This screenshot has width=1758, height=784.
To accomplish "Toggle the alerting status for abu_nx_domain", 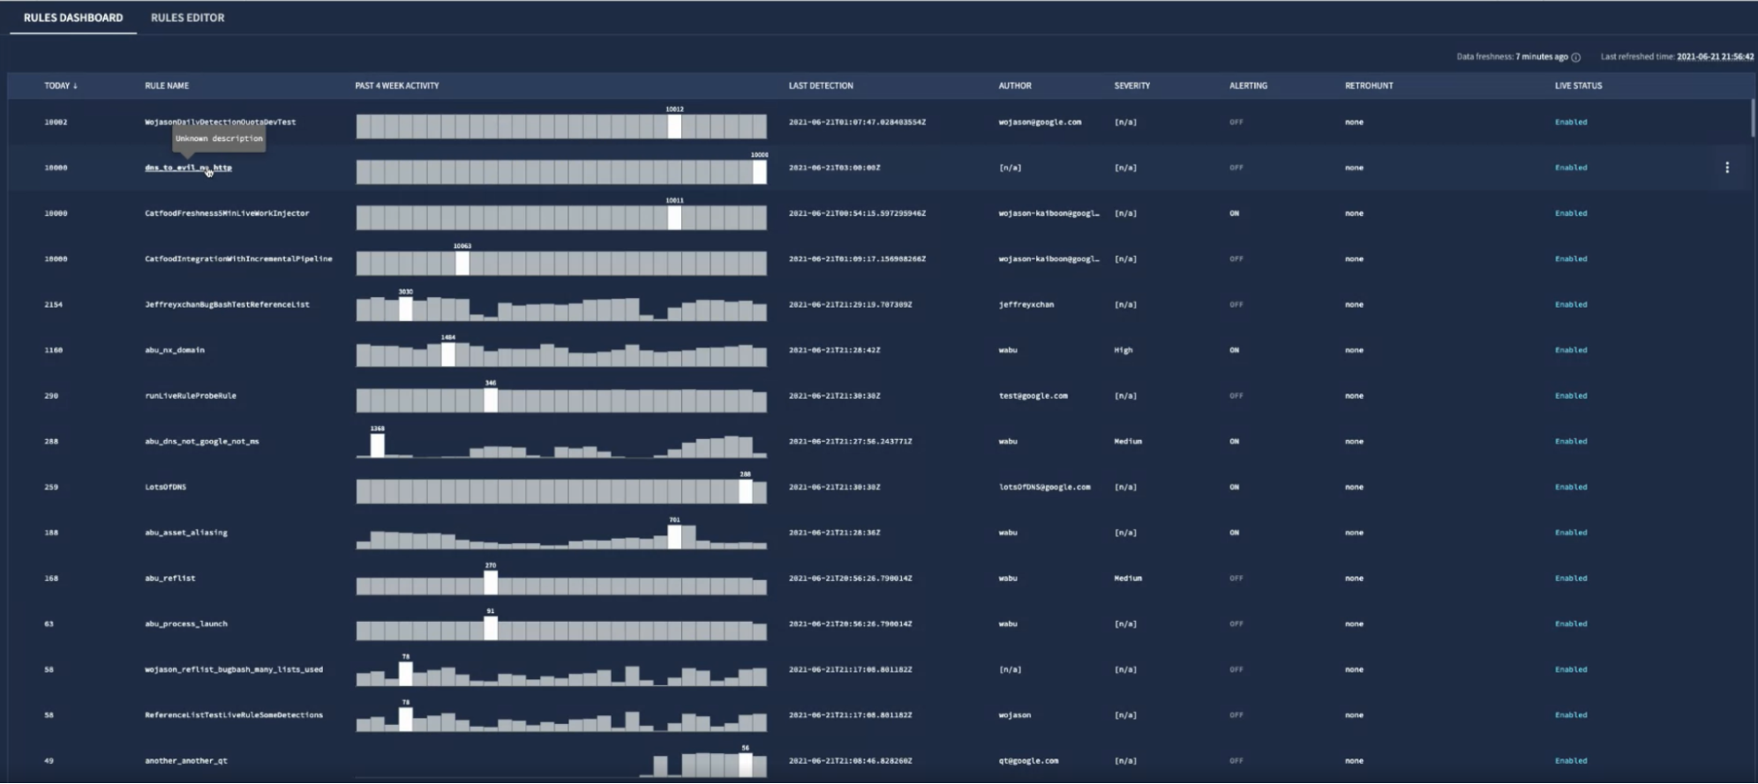I will (1234, 350).
